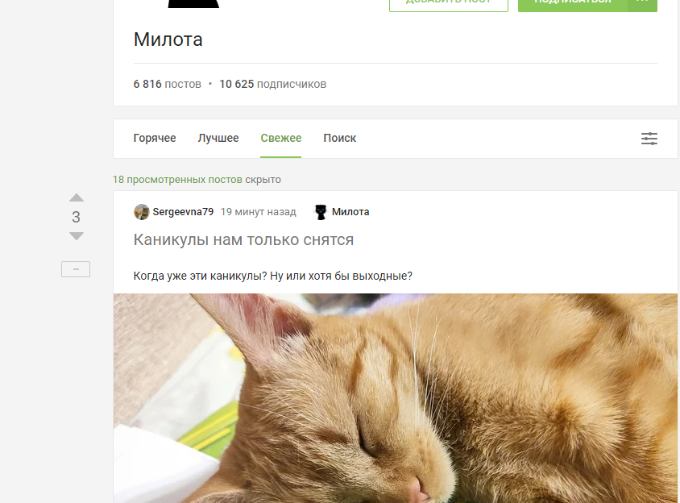Open feed settings sliders icon
Image resolution: width=680 pixels, height=503 pixels.
649,139
